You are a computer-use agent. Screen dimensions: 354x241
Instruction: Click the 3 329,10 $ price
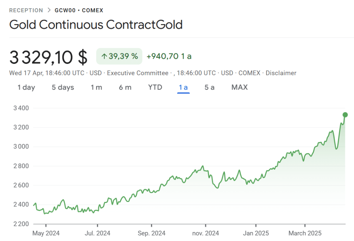pos(48,57)
